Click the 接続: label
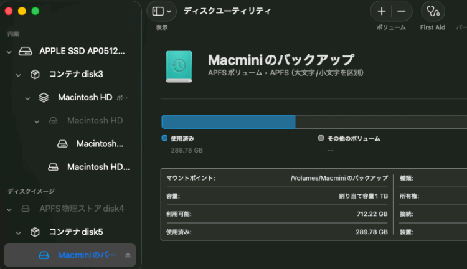This screenshot has width=467, height=269. 406,214
